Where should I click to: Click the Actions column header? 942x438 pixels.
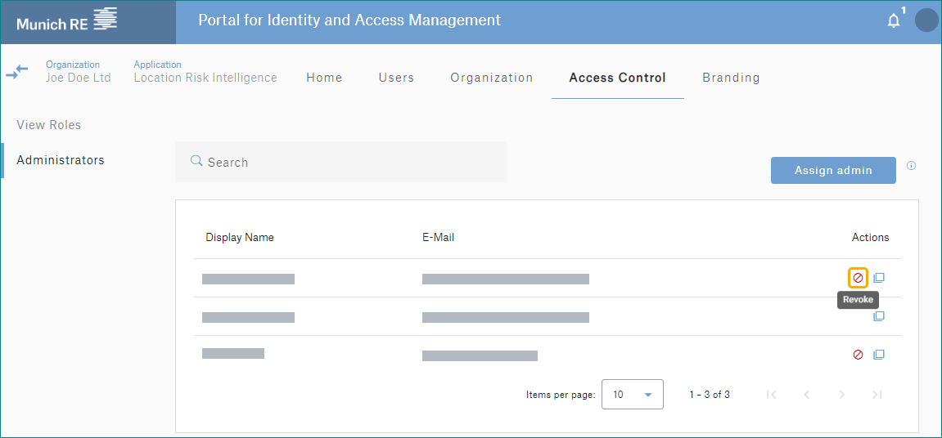tap(871, 237)
